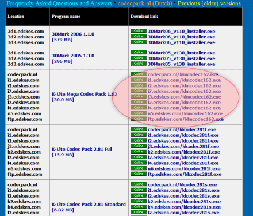Click Online badge beside codecpack.nl/klmcodec162.exe
The image size is (253, 216).
pos(139,74)
